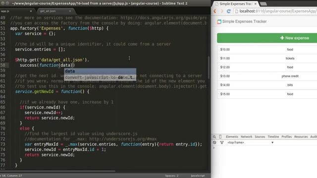Select the $15.00 food expense row

(x=267, y=94)
